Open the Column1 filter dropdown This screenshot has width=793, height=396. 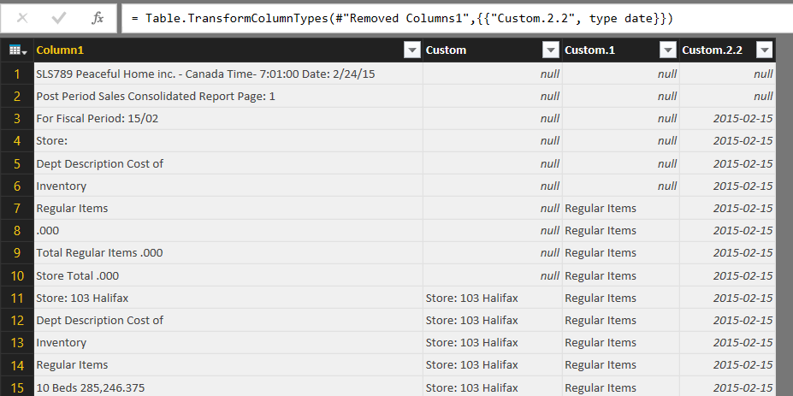[x=411, y=50]
